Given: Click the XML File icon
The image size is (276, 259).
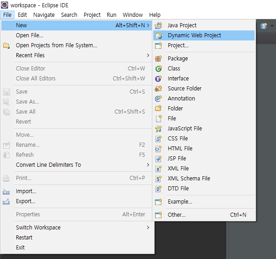Looking at the screenshot, I should pyautogui.click(x=158, y=169).
